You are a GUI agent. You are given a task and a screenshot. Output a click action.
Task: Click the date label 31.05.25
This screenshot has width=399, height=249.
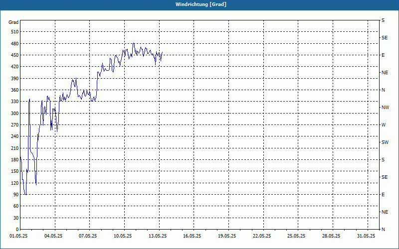coord(366,236)
